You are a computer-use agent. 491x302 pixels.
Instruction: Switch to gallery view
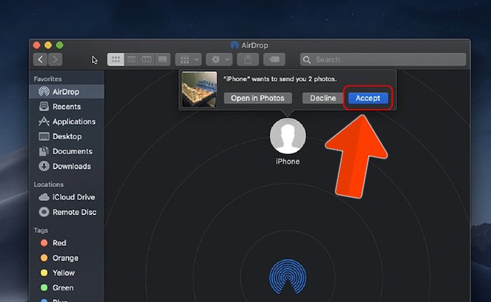tap(163, 60)
